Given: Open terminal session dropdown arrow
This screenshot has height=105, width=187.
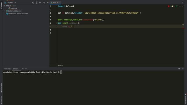Looking at the screenshot, I should [26, 69].
